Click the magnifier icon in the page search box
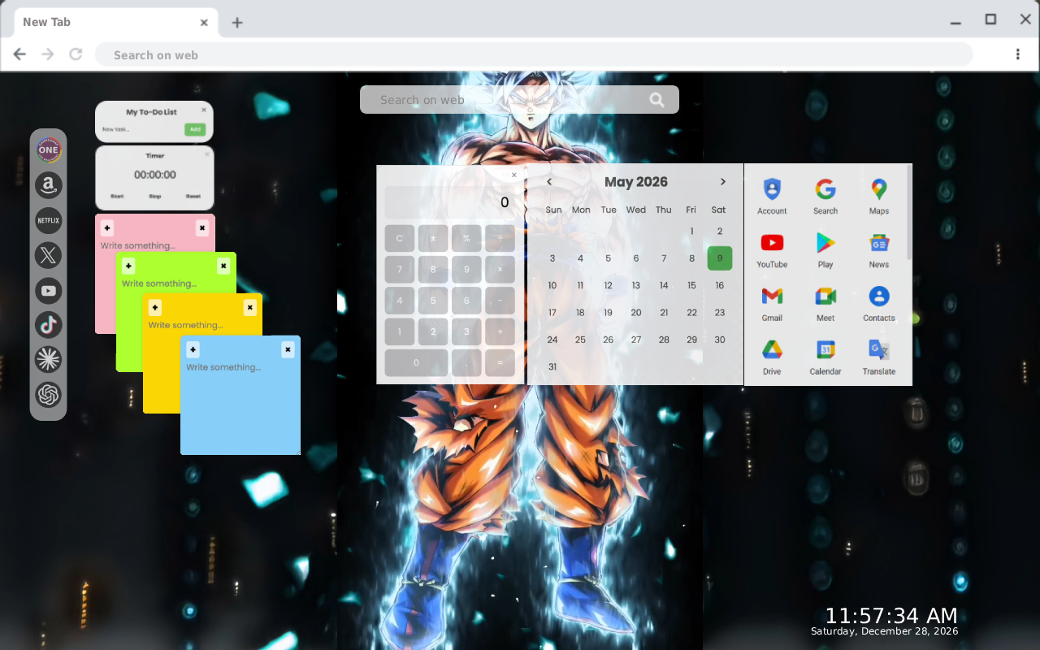 (656, 100)
